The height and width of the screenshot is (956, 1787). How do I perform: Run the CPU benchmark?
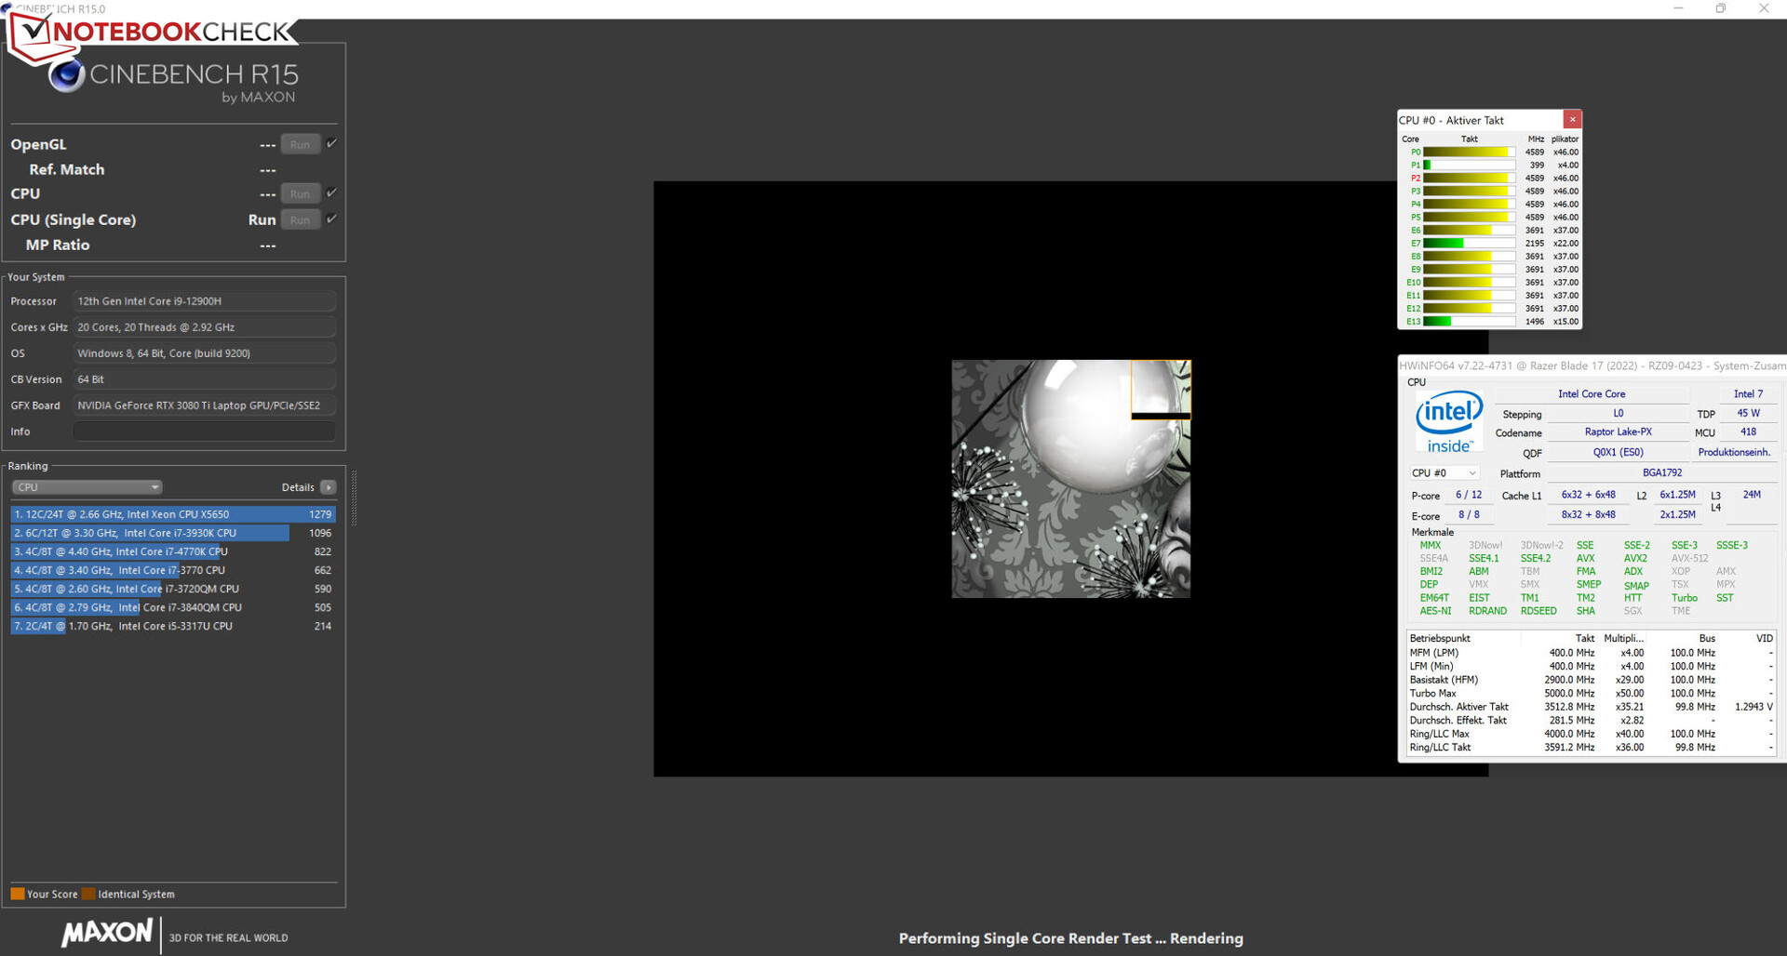[x=301, y=193]
